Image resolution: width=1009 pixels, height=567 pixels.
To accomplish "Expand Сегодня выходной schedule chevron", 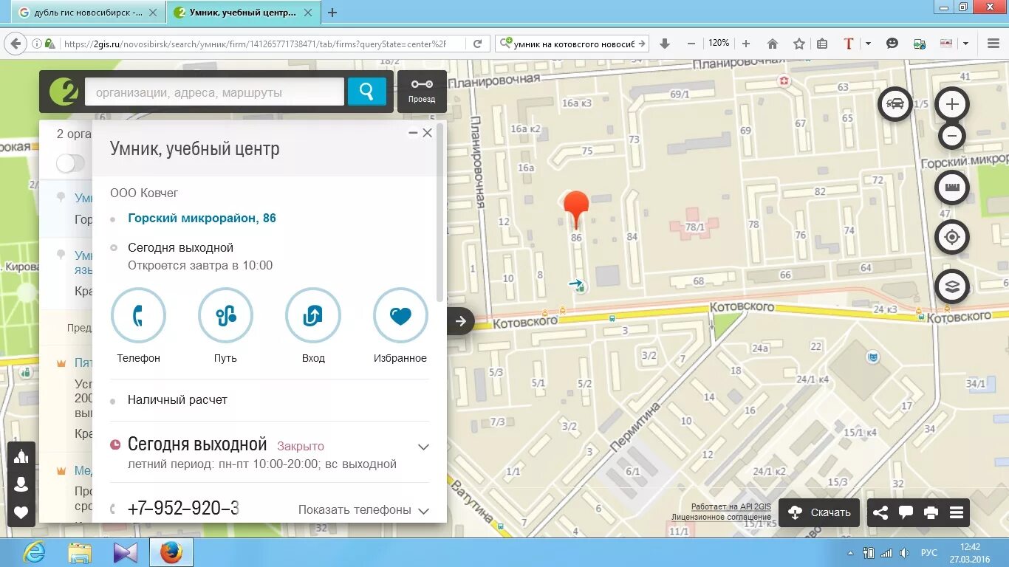I will point(423,447).
